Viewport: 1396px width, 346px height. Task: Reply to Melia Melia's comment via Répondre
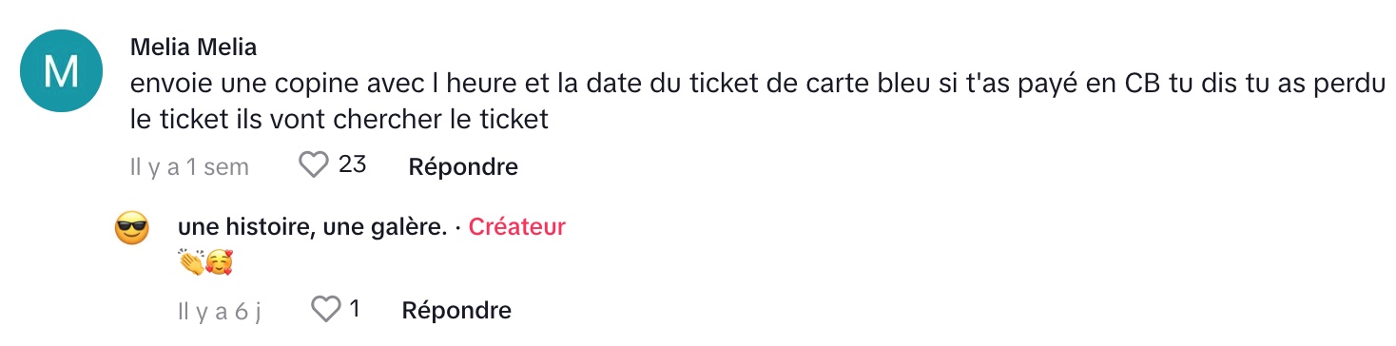(x=463, y=166)
